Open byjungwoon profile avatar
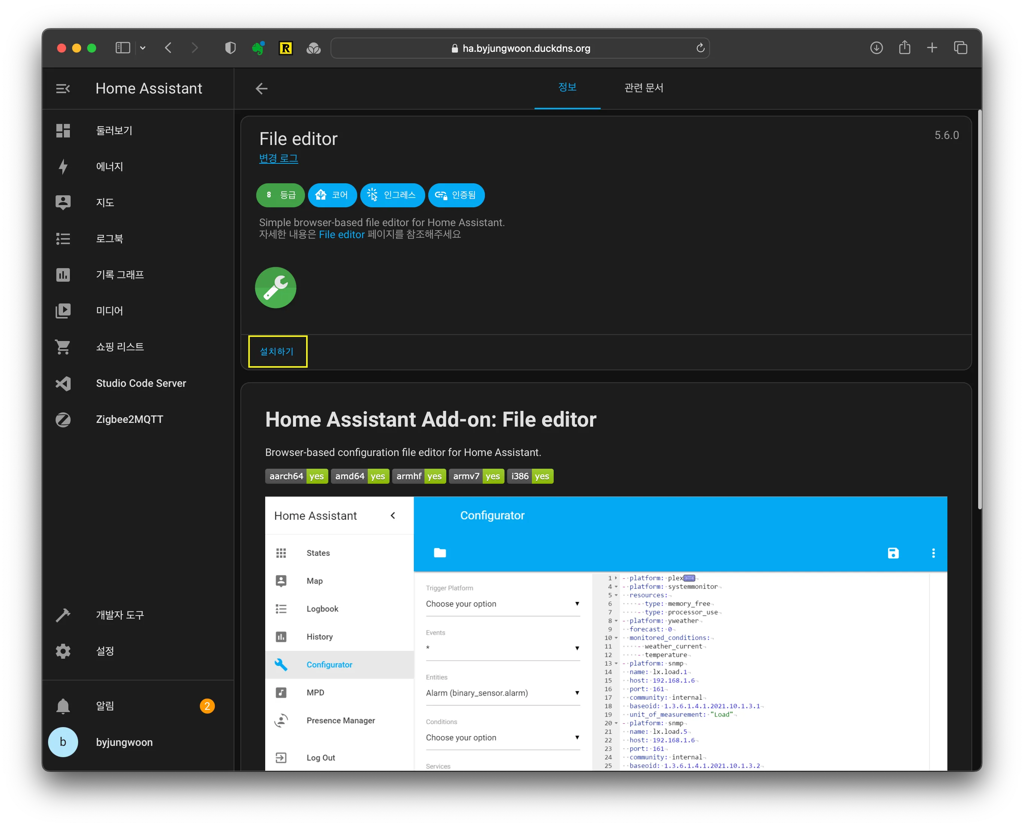 coord(63,742)
